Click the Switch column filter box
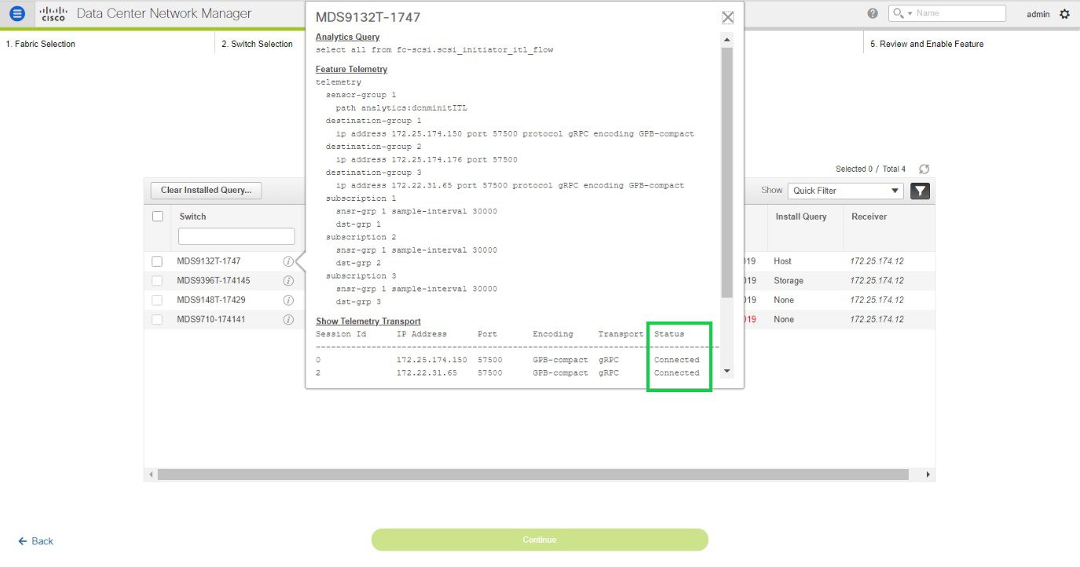The image size is (1080, 567). coord(236,236)
